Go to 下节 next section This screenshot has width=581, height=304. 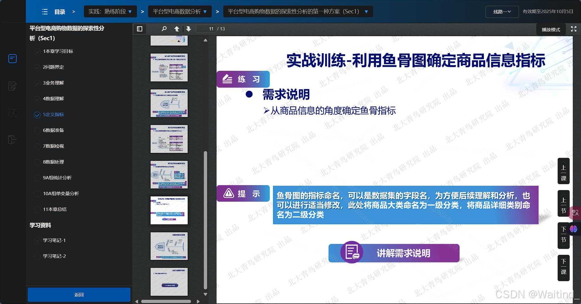(x=564, y=236)
